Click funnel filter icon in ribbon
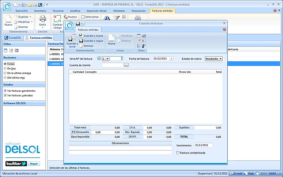The height and width of the screenshot is (177, 283). click(116, 18)
